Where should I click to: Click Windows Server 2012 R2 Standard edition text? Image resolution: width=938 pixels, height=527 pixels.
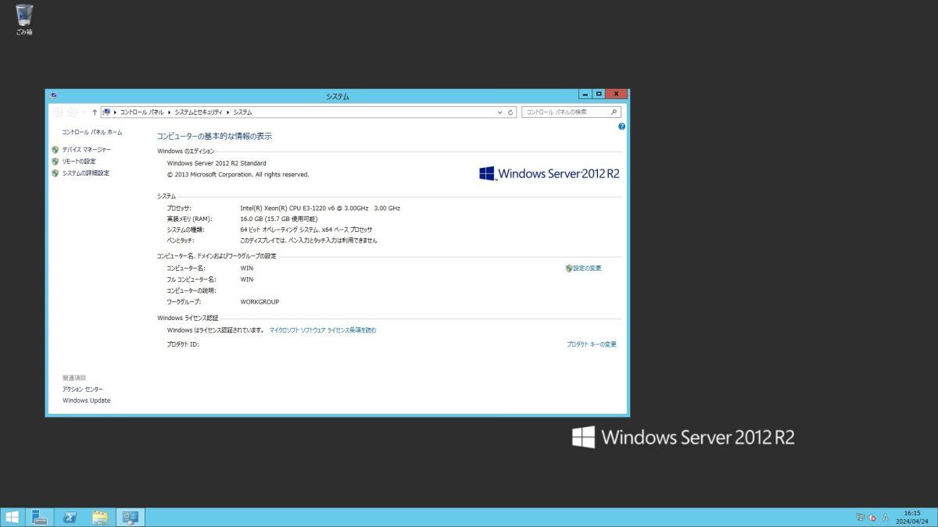pos(217,163)
